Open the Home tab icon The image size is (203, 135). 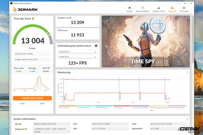129,8
